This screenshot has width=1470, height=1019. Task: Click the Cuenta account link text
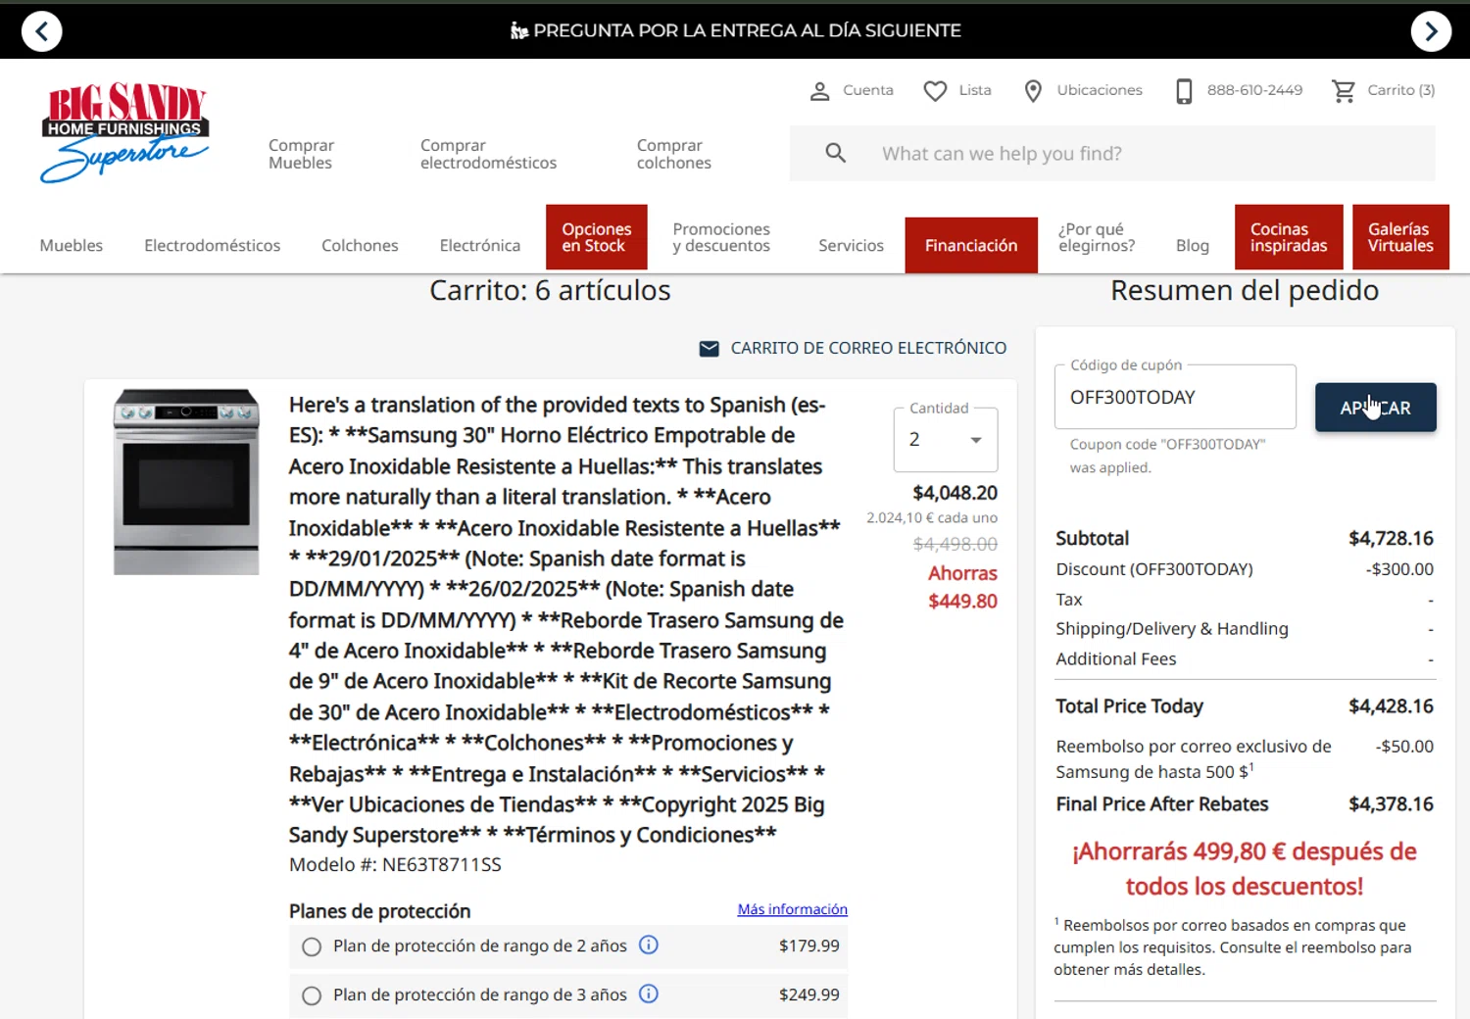point(868,90)
